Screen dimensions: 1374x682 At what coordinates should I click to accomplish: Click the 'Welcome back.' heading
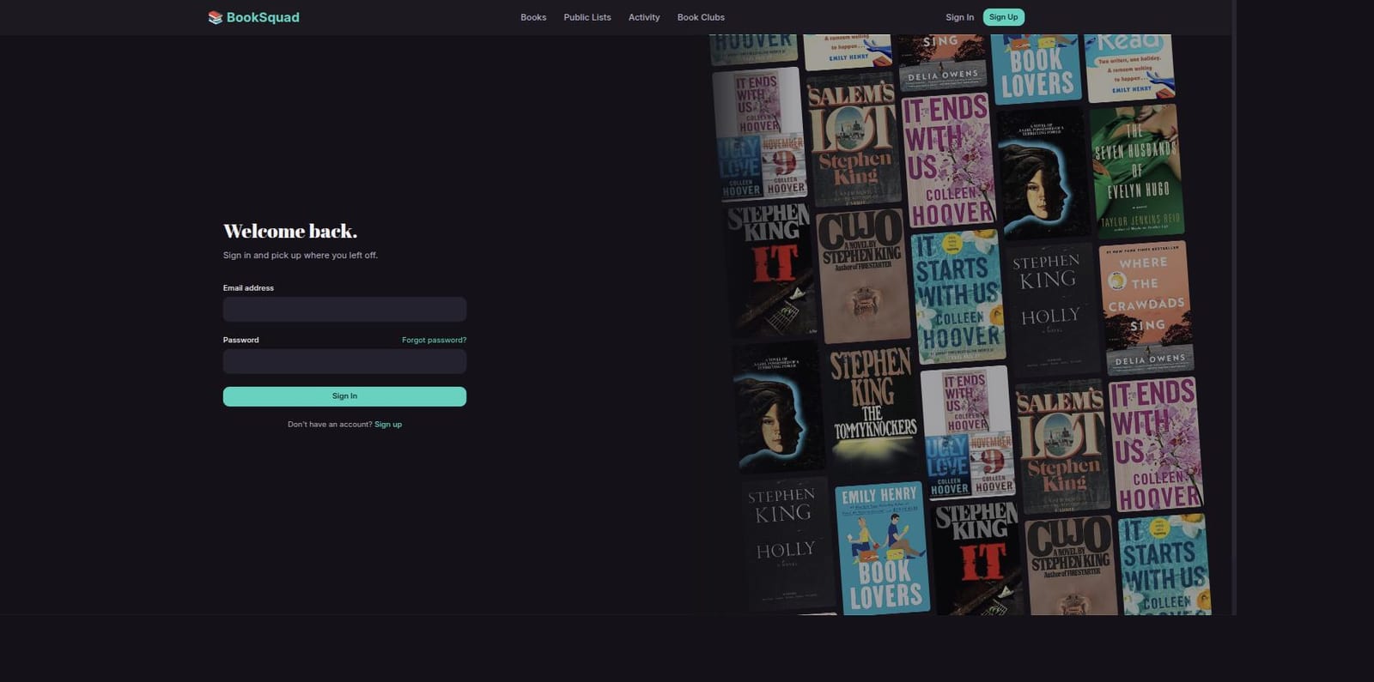coord(290,231)
